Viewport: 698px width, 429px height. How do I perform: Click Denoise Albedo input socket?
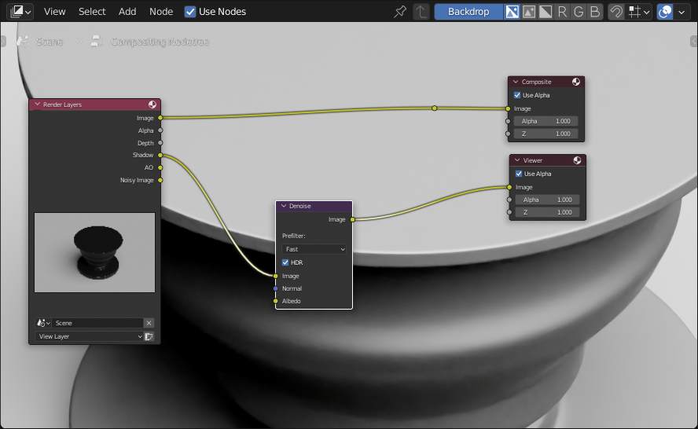coord(276,301)
